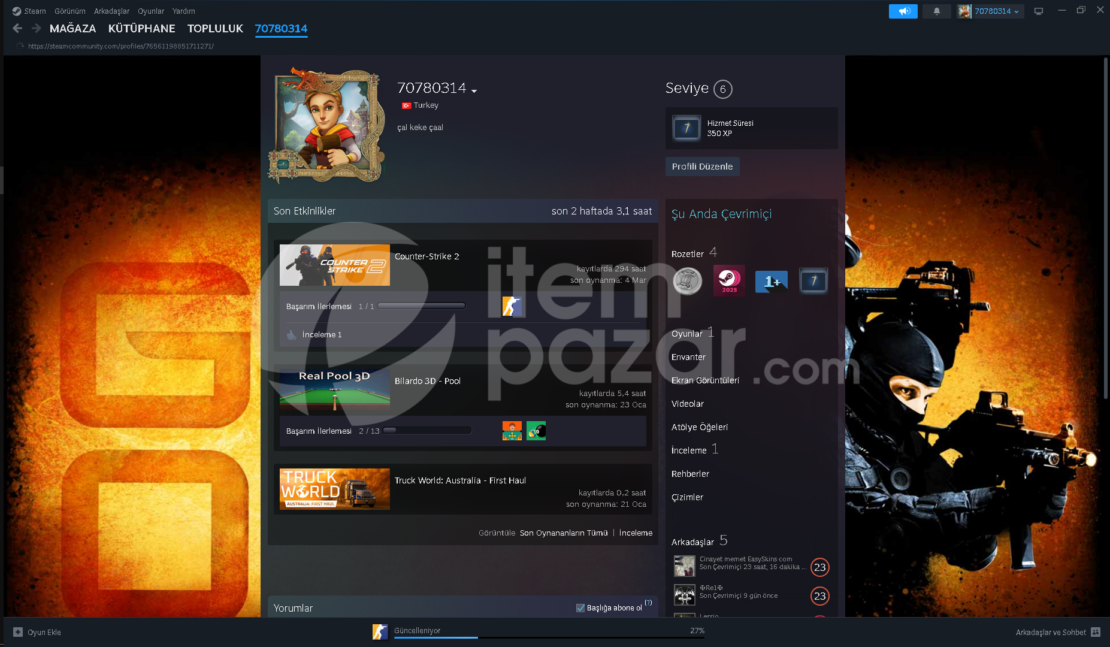Click the Oyun Ekle plus icon
1110x647 pixels.
pyautogui.click(x=18, y=632)
